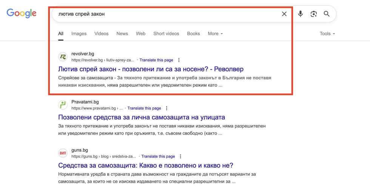Switch to the News tab
The height and width of the screenshot is (194, 370).
122,34
